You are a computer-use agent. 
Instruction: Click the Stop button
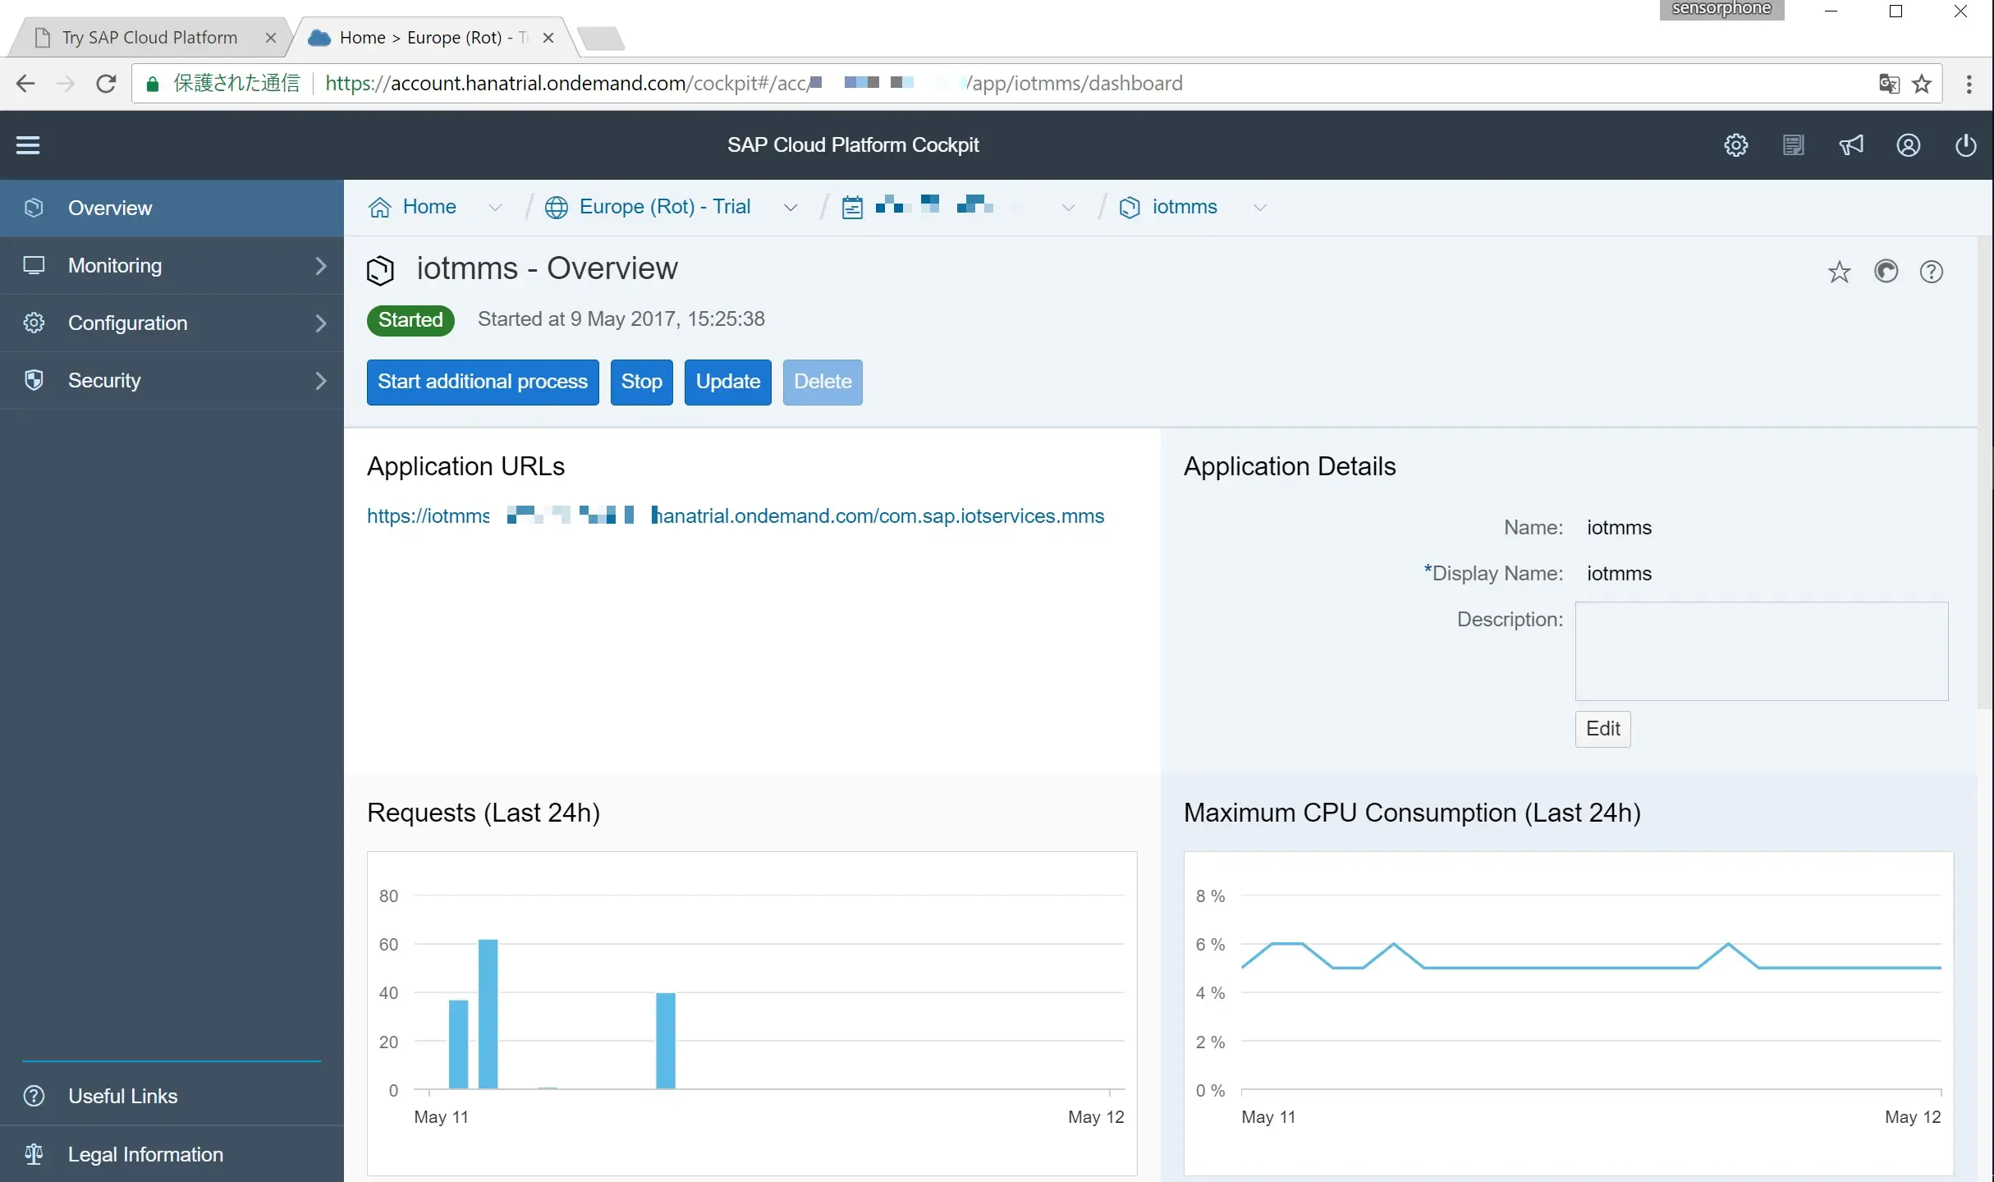tap(642, 382)
